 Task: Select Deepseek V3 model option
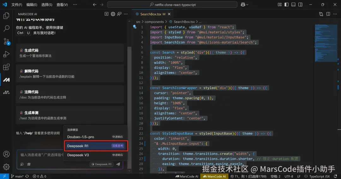tap(95, 155)
